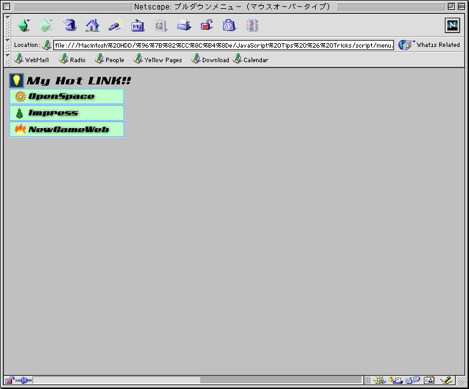Open the People personal toolbar link
Screen dimensions: 469x389
pyautogui.click(x=109, y=59)
